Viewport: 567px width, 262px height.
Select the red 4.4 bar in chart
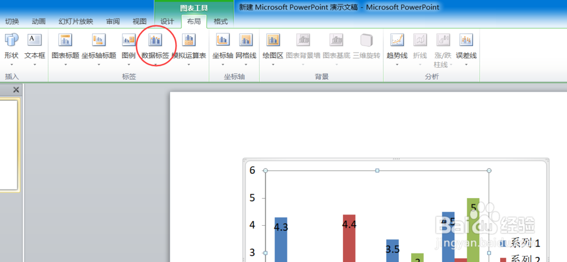(349, 238)
